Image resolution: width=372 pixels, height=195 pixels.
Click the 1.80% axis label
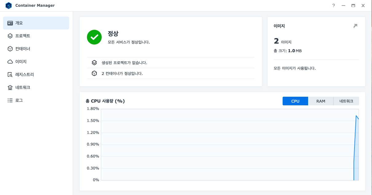click(93, 109)
